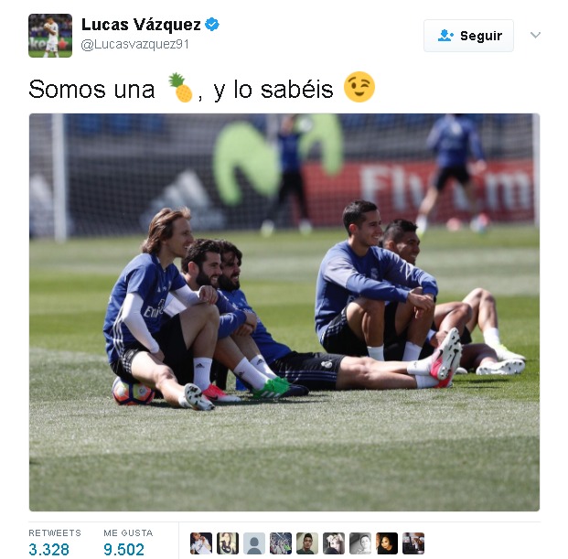The height and width of the screenshot is (559, 568).
Task: Open the last liker avatar
Action: click(x=413, y=543)
